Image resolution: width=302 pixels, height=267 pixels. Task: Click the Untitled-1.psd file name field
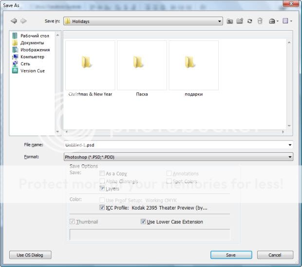tap(175, 145)
